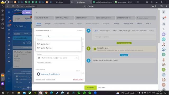Open the ChatApp WEB tab

click(128, 23)
